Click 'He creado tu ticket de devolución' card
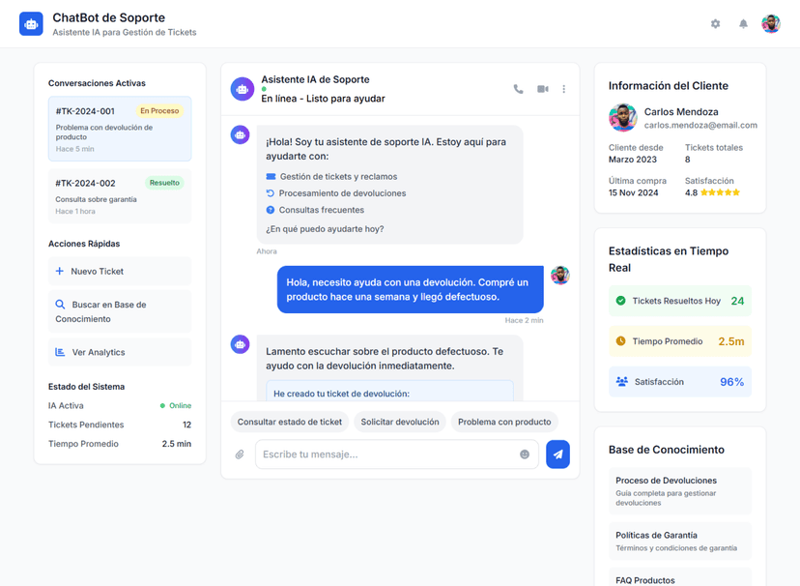The image size is (800, 586). (x=389, y=391)
